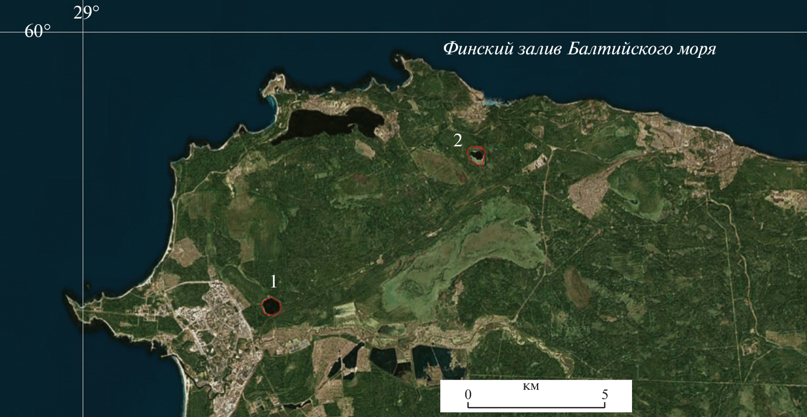Click the beige cleared field west of northeast town

point(588,194)
